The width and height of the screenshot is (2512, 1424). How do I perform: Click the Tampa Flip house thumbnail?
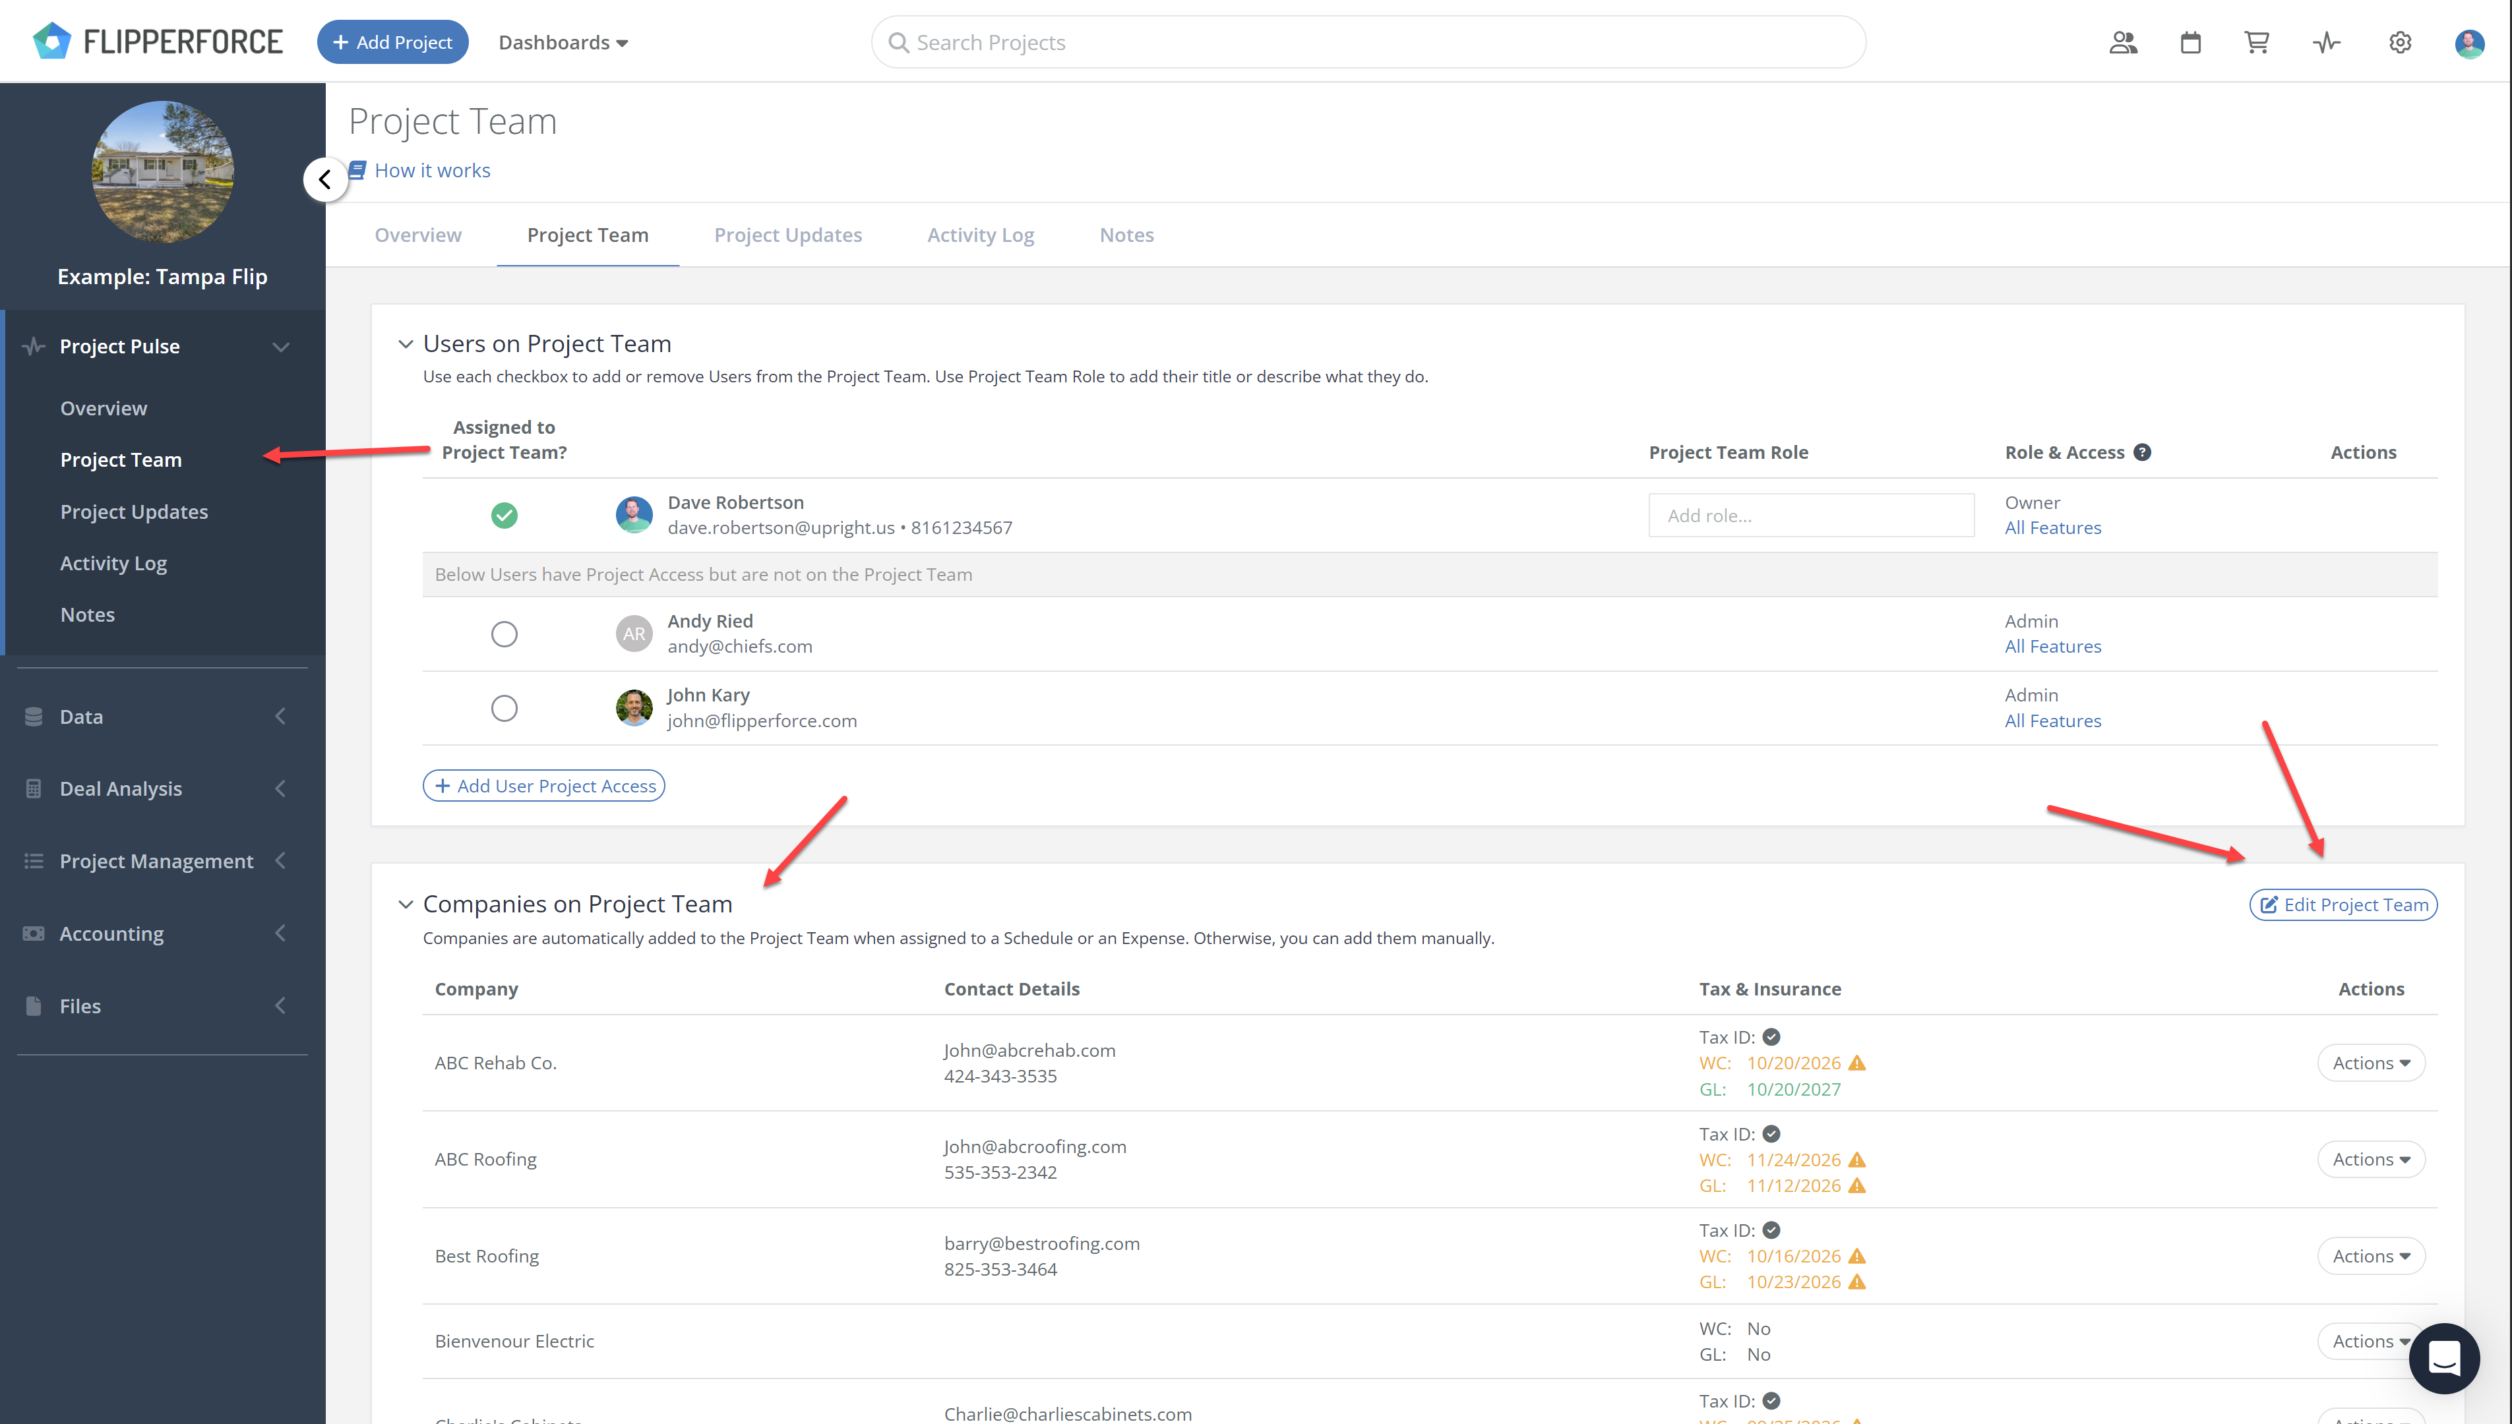click(162, 171)
